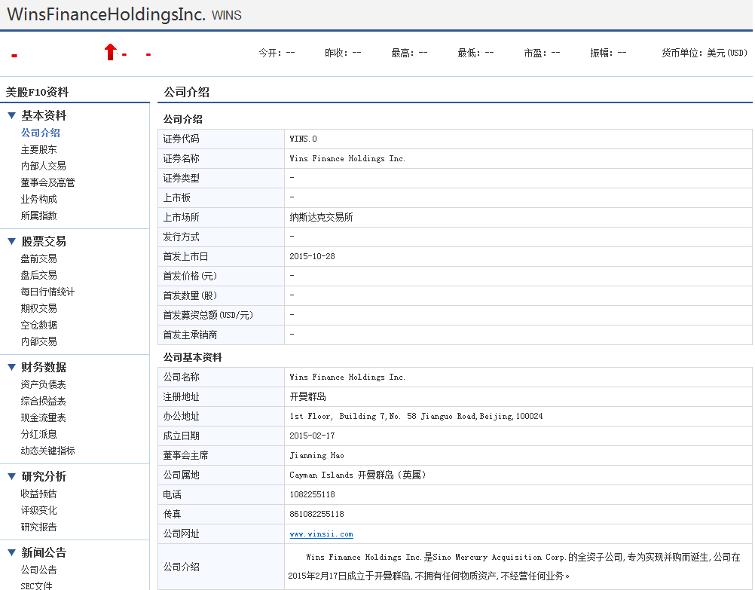The height and width of the screenshot is (590, 755).
Task: Open 评级变化
Action: tap(38, 511)
